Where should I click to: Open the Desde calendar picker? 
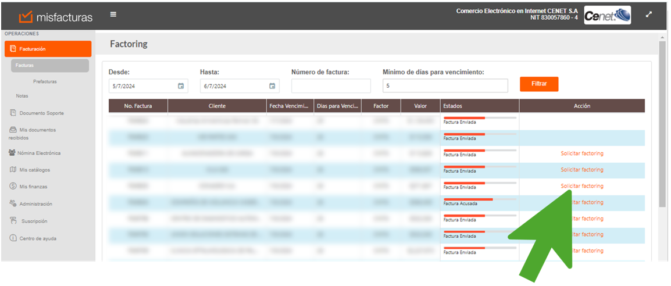point(181,86)
